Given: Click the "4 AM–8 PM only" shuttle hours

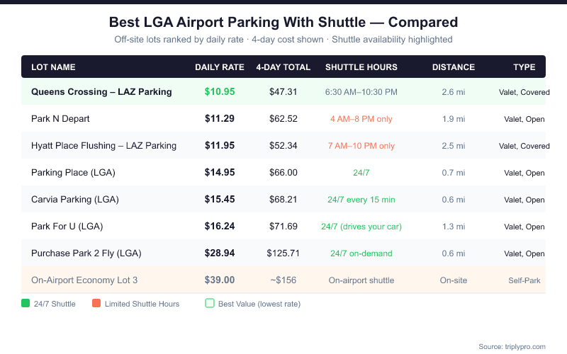Looking at the screenshot, I should point(361,119).
